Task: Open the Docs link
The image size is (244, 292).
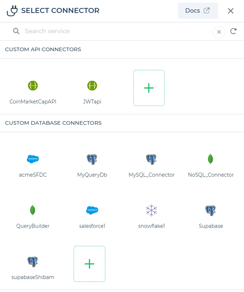Action: coord(198,10)
